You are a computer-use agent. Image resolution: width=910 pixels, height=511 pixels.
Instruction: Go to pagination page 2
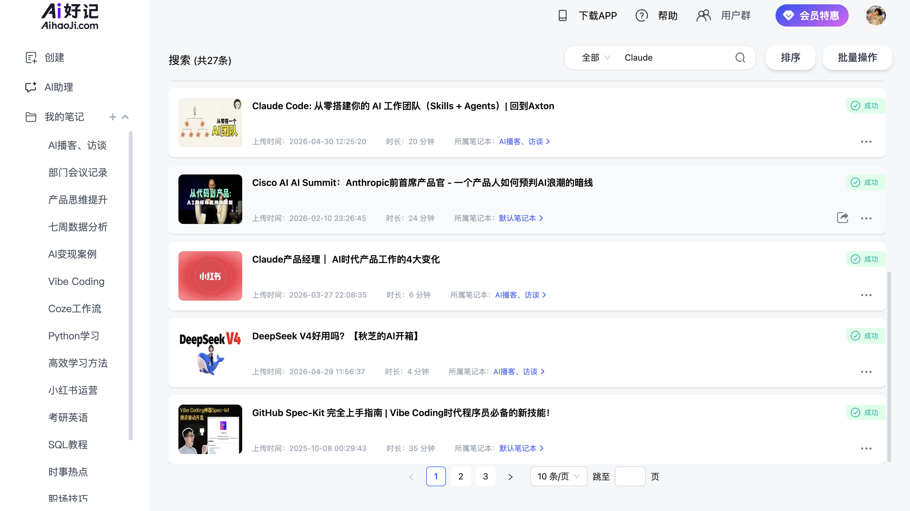coord(461,476)
